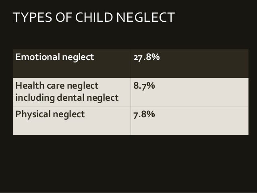The width and height of the screenshot is (257, 193).
Task: Select the 'Emotional neglect' table cell
Action: 54,57
